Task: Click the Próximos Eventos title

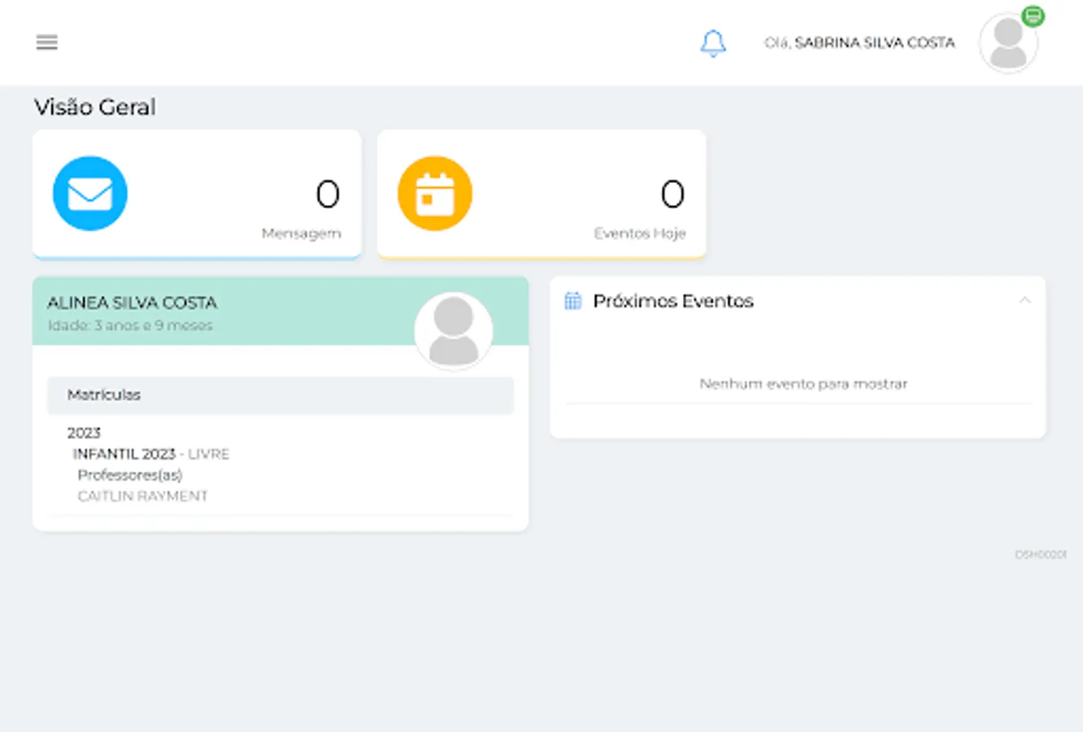Action: (x=673, y=301)
